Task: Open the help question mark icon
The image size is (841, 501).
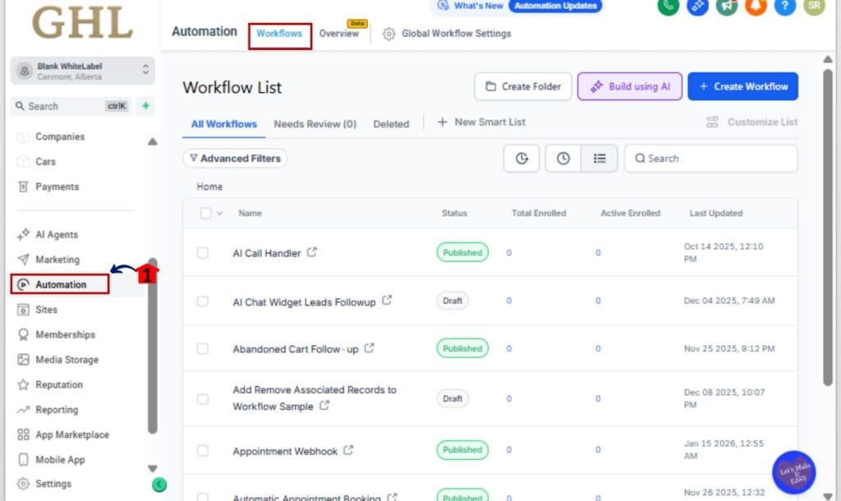Action: (x=784, y=7)
